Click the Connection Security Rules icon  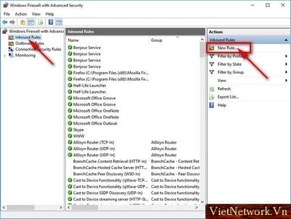tap(11, 49)
